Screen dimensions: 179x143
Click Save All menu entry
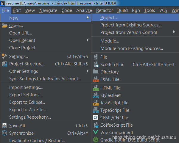(x=46, y=126)
